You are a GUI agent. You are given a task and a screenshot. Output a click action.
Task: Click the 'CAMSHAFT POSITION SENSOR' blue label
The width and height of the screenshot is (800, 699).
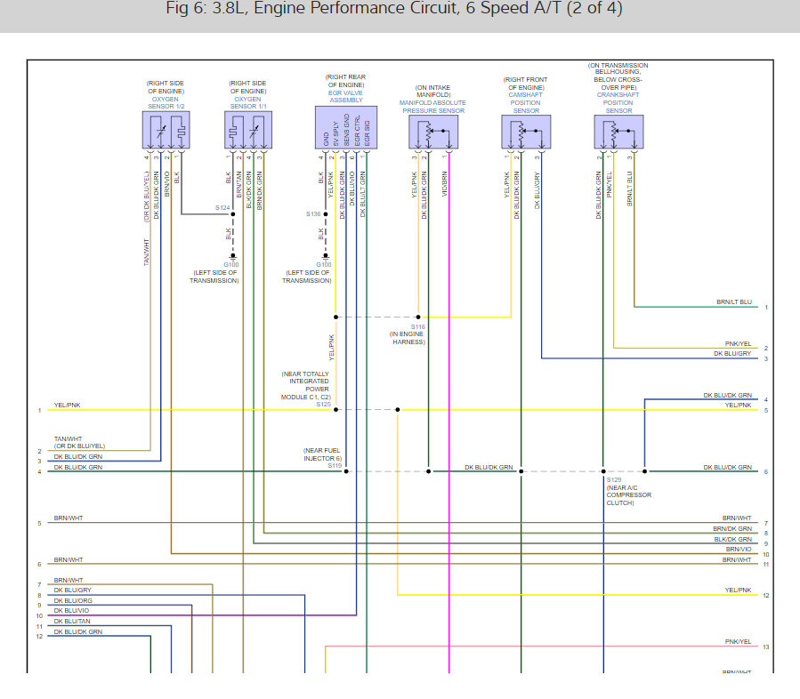click(526, 102)
